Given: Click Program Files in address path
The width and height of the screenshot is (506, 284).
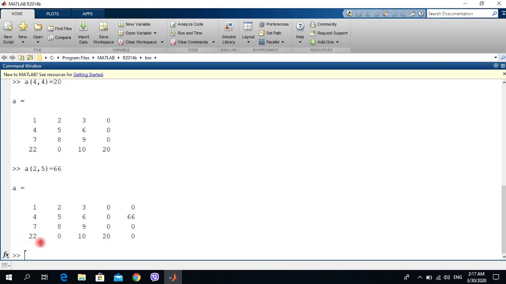Looking at the screenshot, I should pos(76,58).
